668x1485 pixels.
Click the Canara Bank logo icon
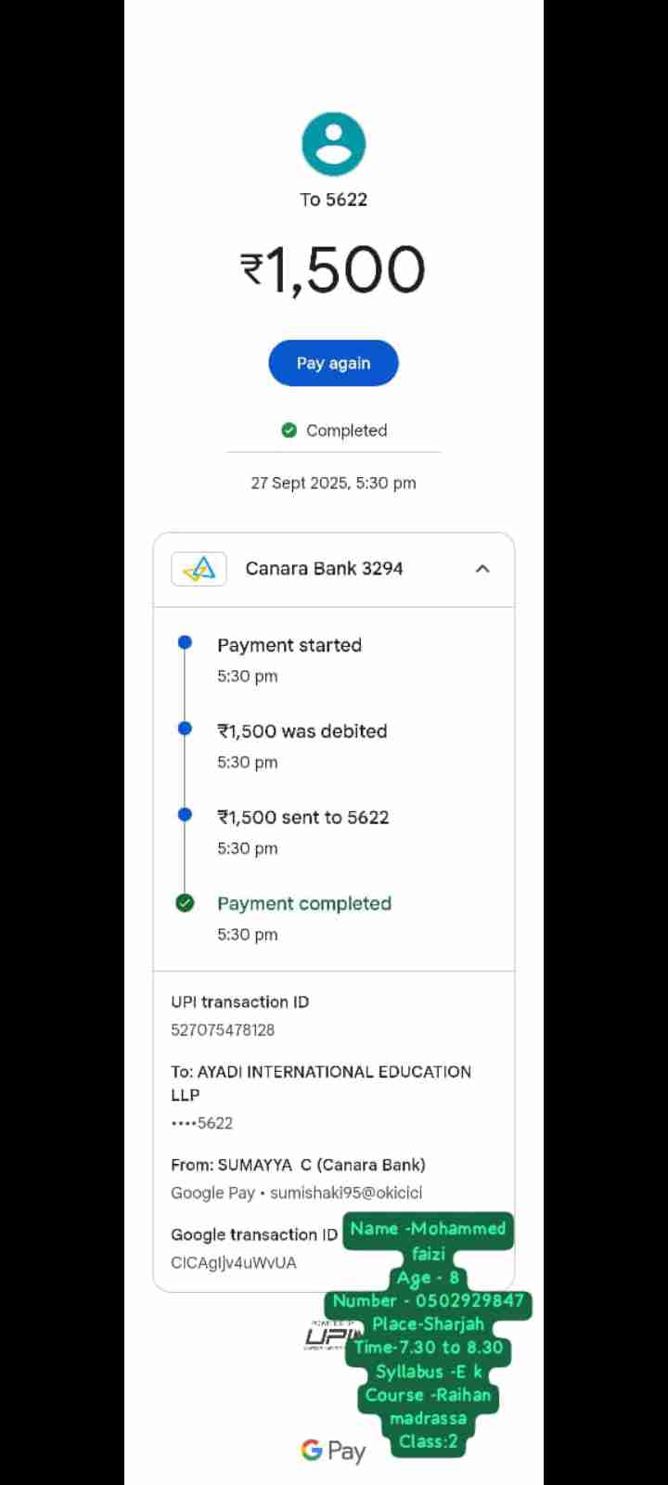[199, 569]
